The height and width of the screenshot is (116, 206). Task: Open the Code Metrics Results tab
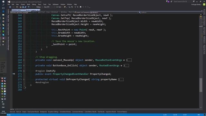(x=90, y=112)
